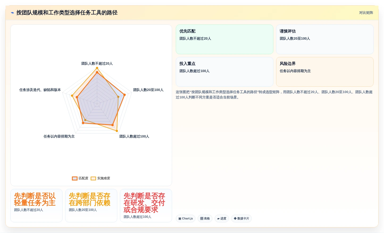
Task: Click the 表格 chip
Action: [205, 219]
